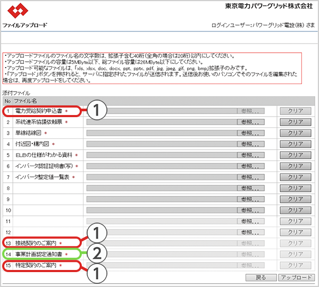The image size is (319, 287).
Task: Click the ファイル名 column header
Action: (26, 101)
